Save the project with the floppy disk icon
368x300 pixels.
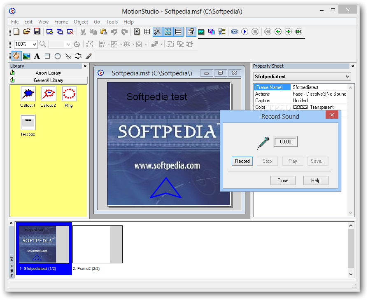37,31
